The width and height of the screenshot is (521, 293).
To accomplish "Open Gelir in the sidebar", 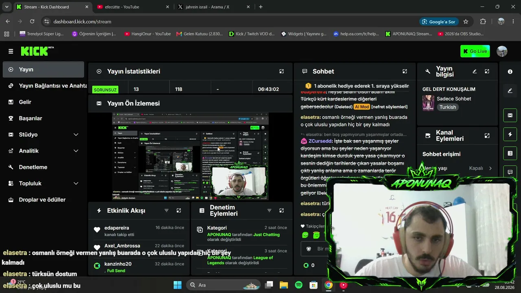I will pyautogui.click(x=43, y=102).
